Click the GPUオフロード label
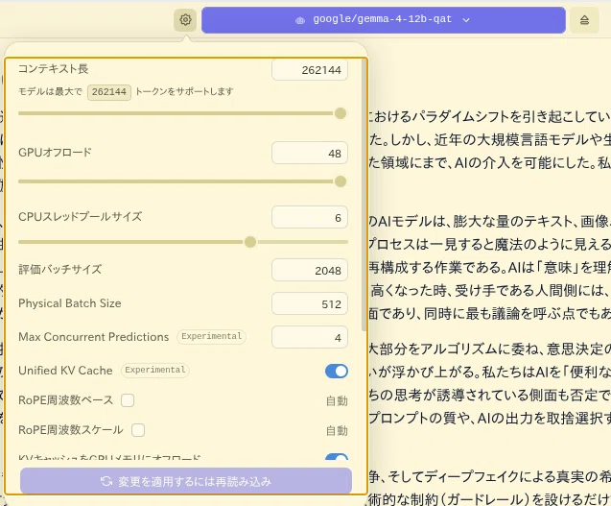 tap(55, 152)
